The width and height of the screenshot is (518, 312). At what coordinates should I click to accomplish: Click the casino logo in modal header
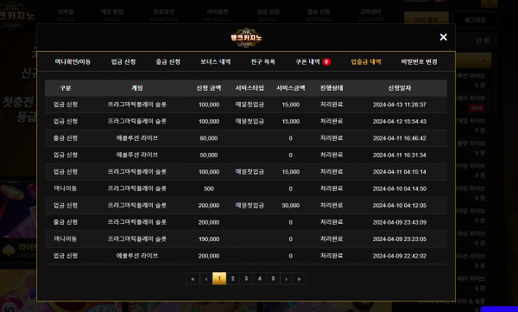(246, 37)
